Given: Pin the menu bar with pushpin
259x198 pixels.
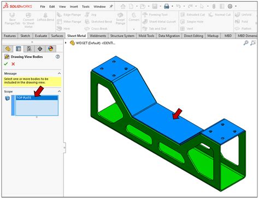Looking at the screenshot, I should [x=111, y=7].
